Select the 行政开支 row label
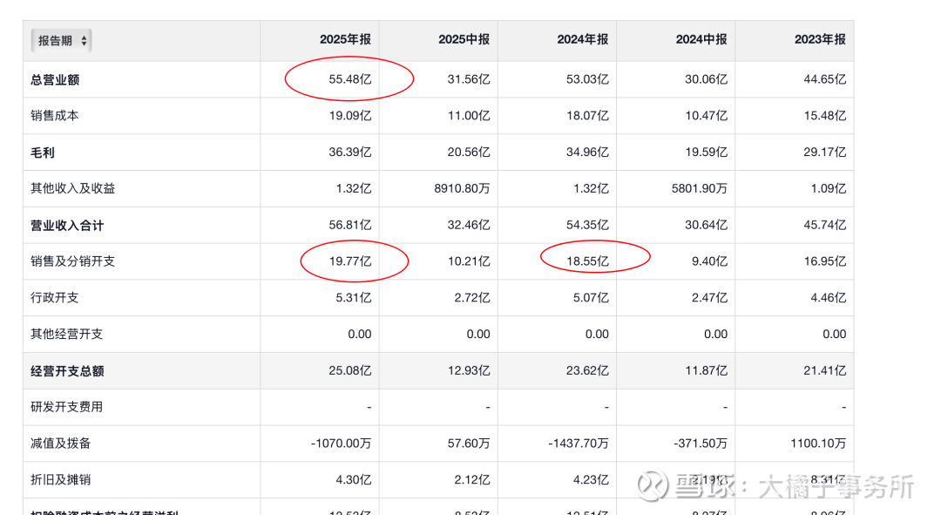Viewport: 941px width, 515px height. point(55,297)
